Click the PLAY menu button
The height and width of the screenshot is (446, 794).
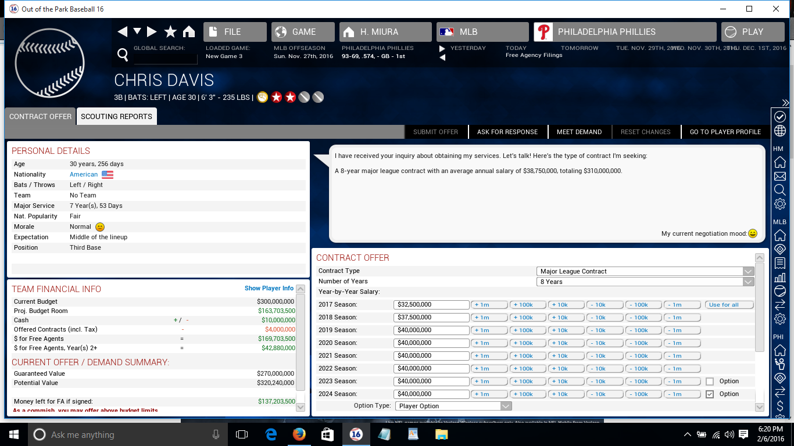coord(753,32)
